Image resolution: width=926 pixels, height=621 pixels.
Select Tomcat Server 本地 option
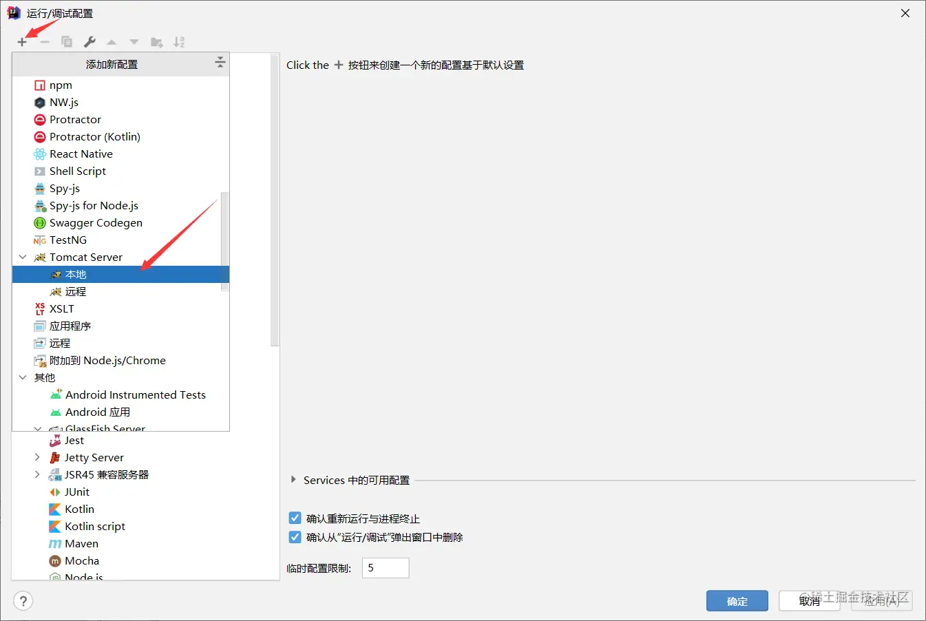tap(120, 275)
